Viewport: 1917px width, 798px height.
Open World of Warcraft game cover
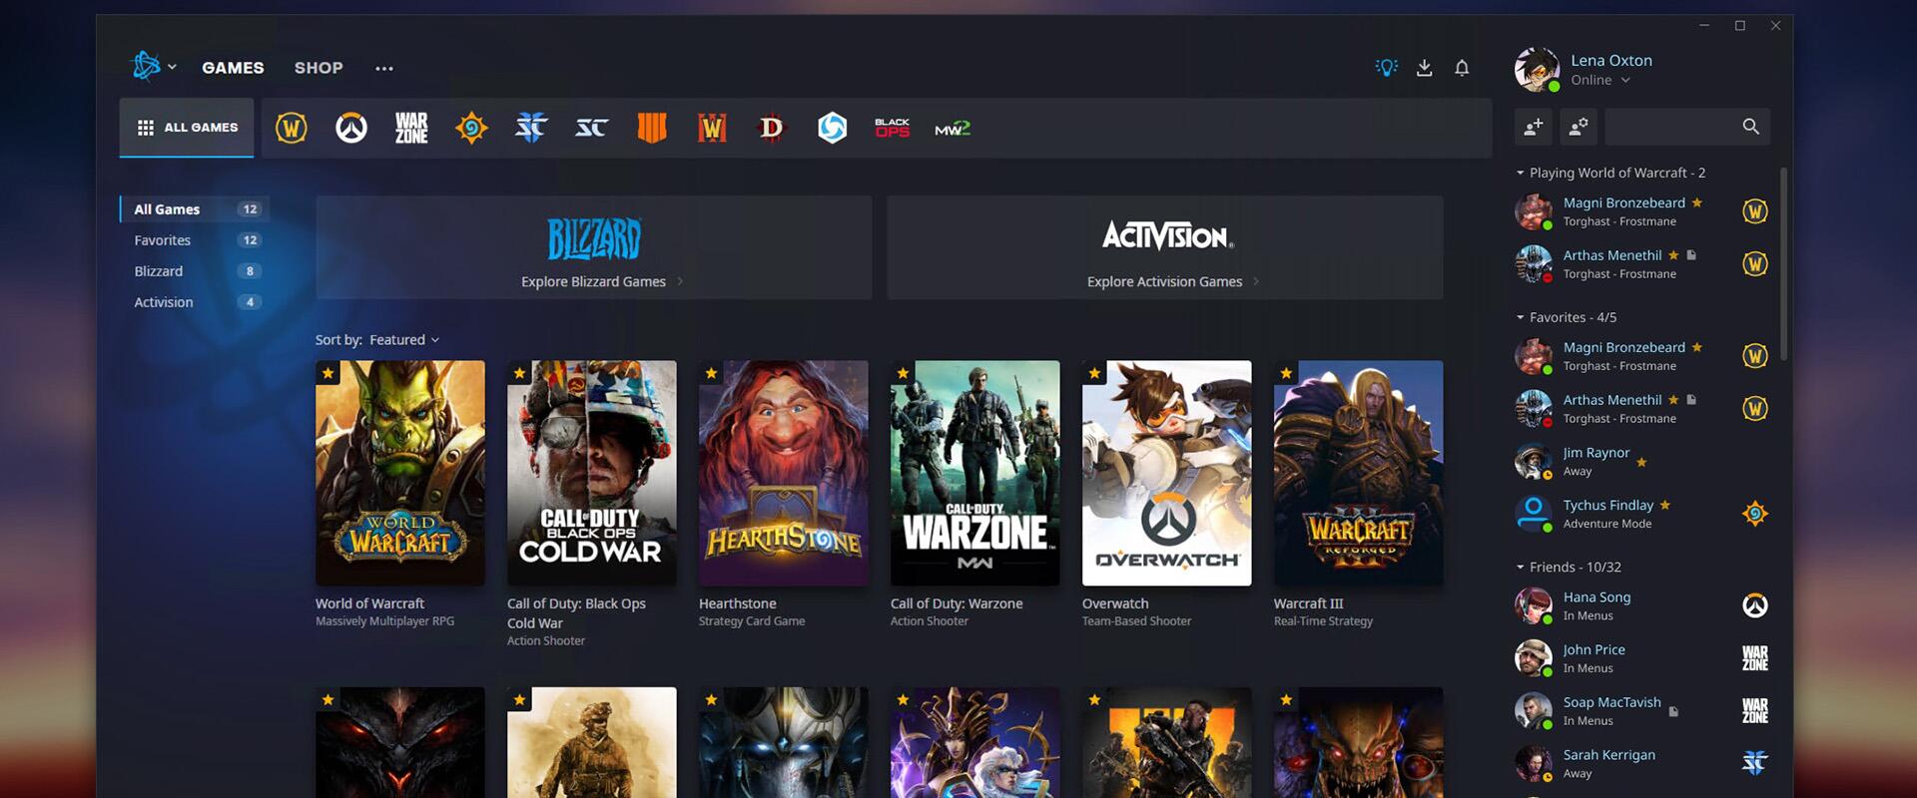(400, 473)
